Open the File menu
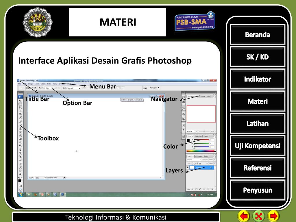Viewport: 296px width, 222px height. point(19,84)
